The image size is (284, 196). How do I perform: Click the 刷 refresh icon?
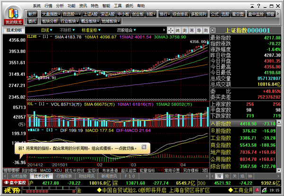(x=206, y=30)
